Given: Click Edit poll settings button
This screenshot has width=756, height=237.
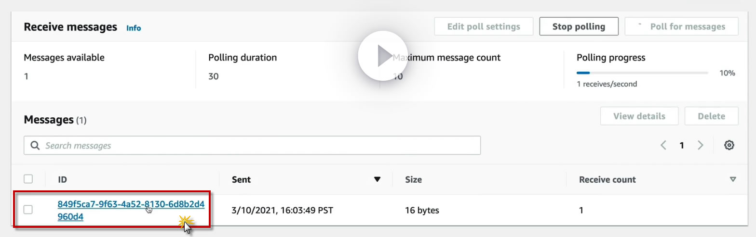Looking at the screenshot, I should (x=484, y=26).
